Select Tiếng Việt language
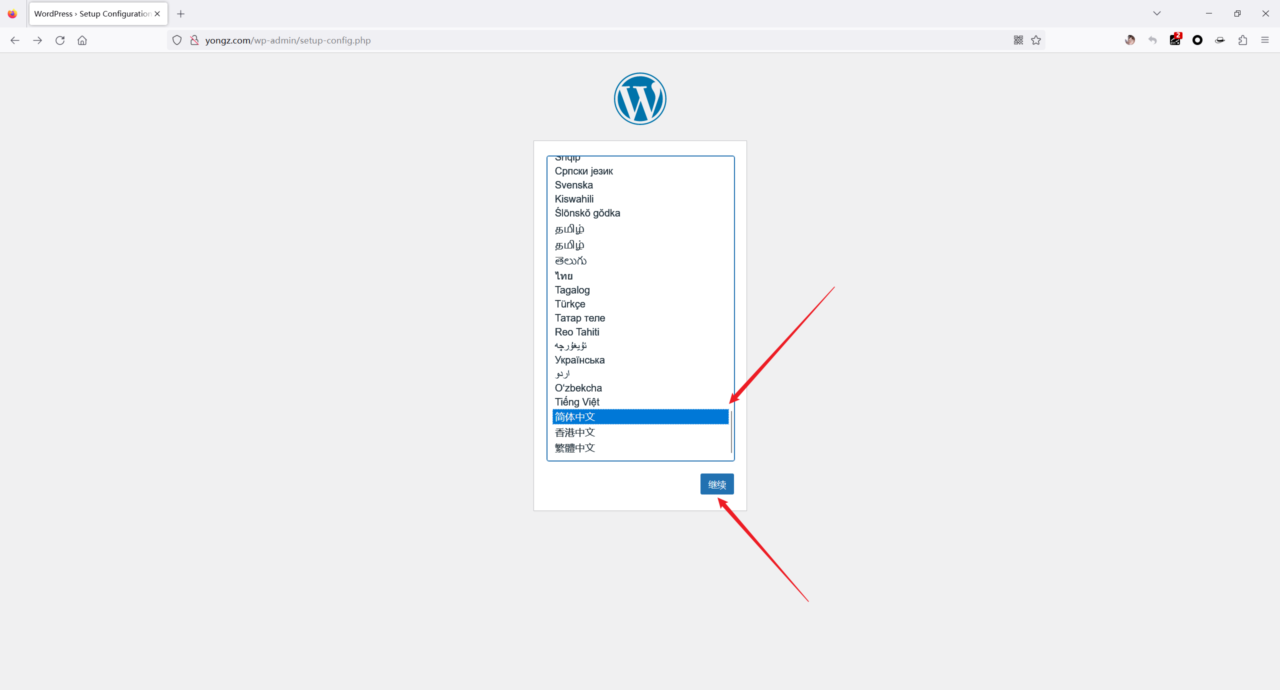This screenshot has width=1280, height=690. [x=640, y=402]
